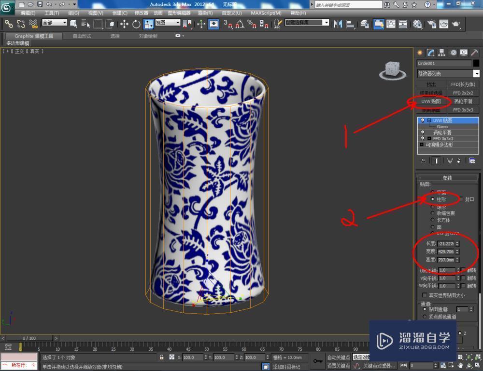Check 真实世界贴图大小 option
The width and height of the screenshot is (483, 371).
pos(425,295)
